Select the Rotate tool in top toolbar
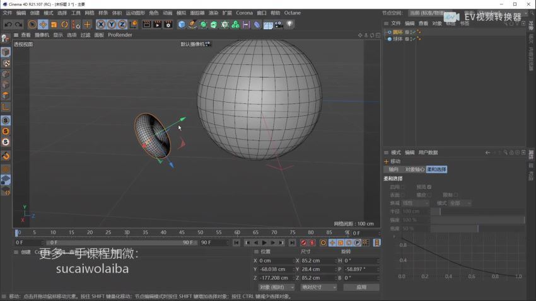 point(64,25)
